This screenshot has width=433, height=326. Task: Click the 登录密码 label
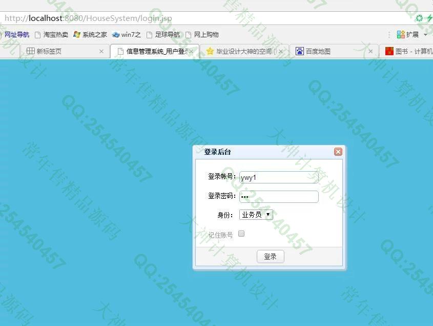click(x=222, y=196)
